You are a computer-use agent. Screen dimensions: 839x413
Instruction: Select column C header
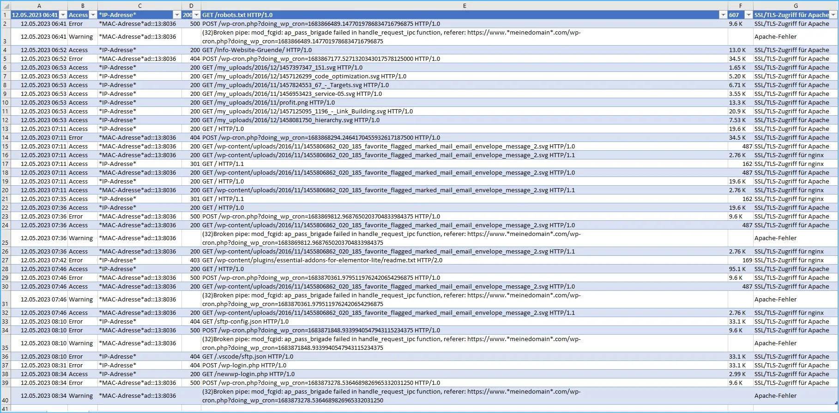(x=140, y=6)
